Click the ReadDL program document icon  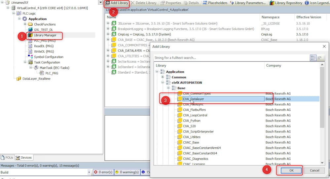30,46
